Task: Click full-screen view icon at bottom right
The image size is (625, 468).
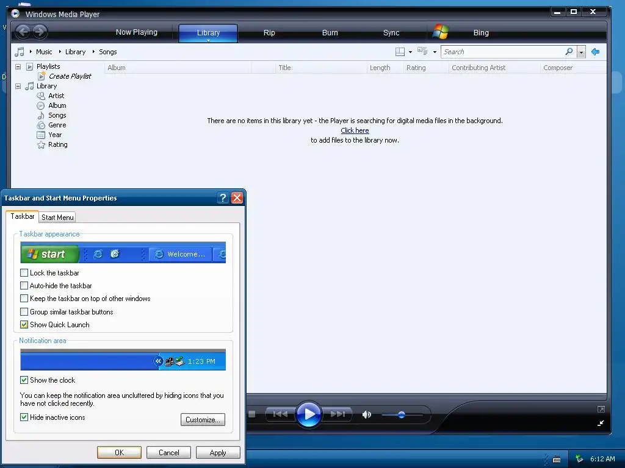Action: pos(601,409)
